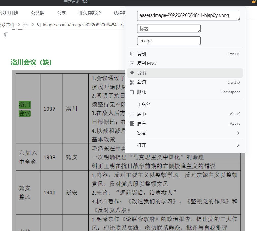Click the paragraph icon before breadcrumb image assets
This screenshot has width=257, height=231.
(39, 25)
